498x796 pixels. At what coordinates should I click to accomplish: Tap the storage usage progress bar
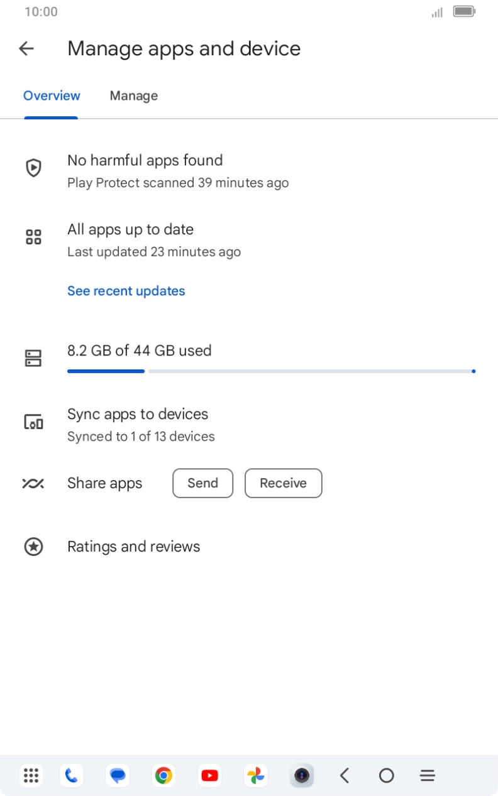pyautogui.click(x=270, y=371)
